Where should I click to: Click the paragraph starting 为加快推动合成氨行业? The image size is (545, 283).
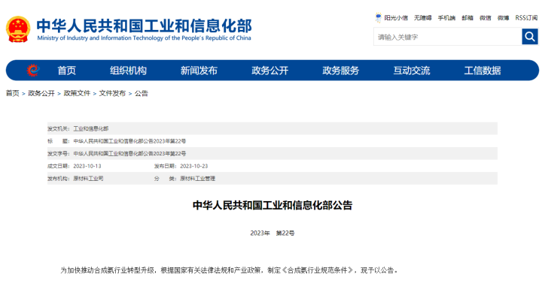click(x=229, y=270)
